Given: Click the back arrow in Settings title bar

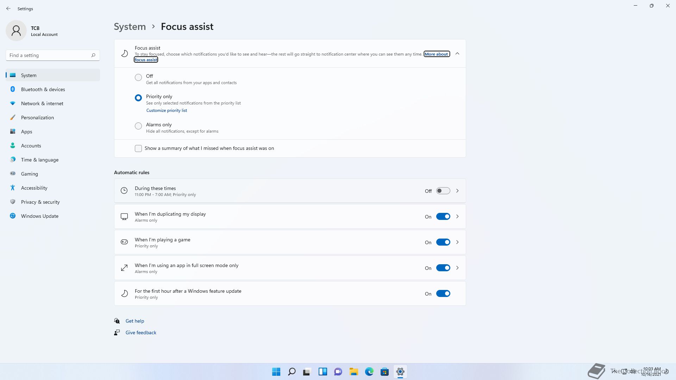Looking at the screenshot, I should click(x=8, y=8).
